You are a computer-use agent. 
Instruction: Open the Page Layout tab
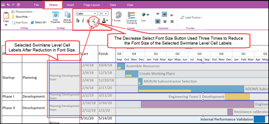point(91,5)
